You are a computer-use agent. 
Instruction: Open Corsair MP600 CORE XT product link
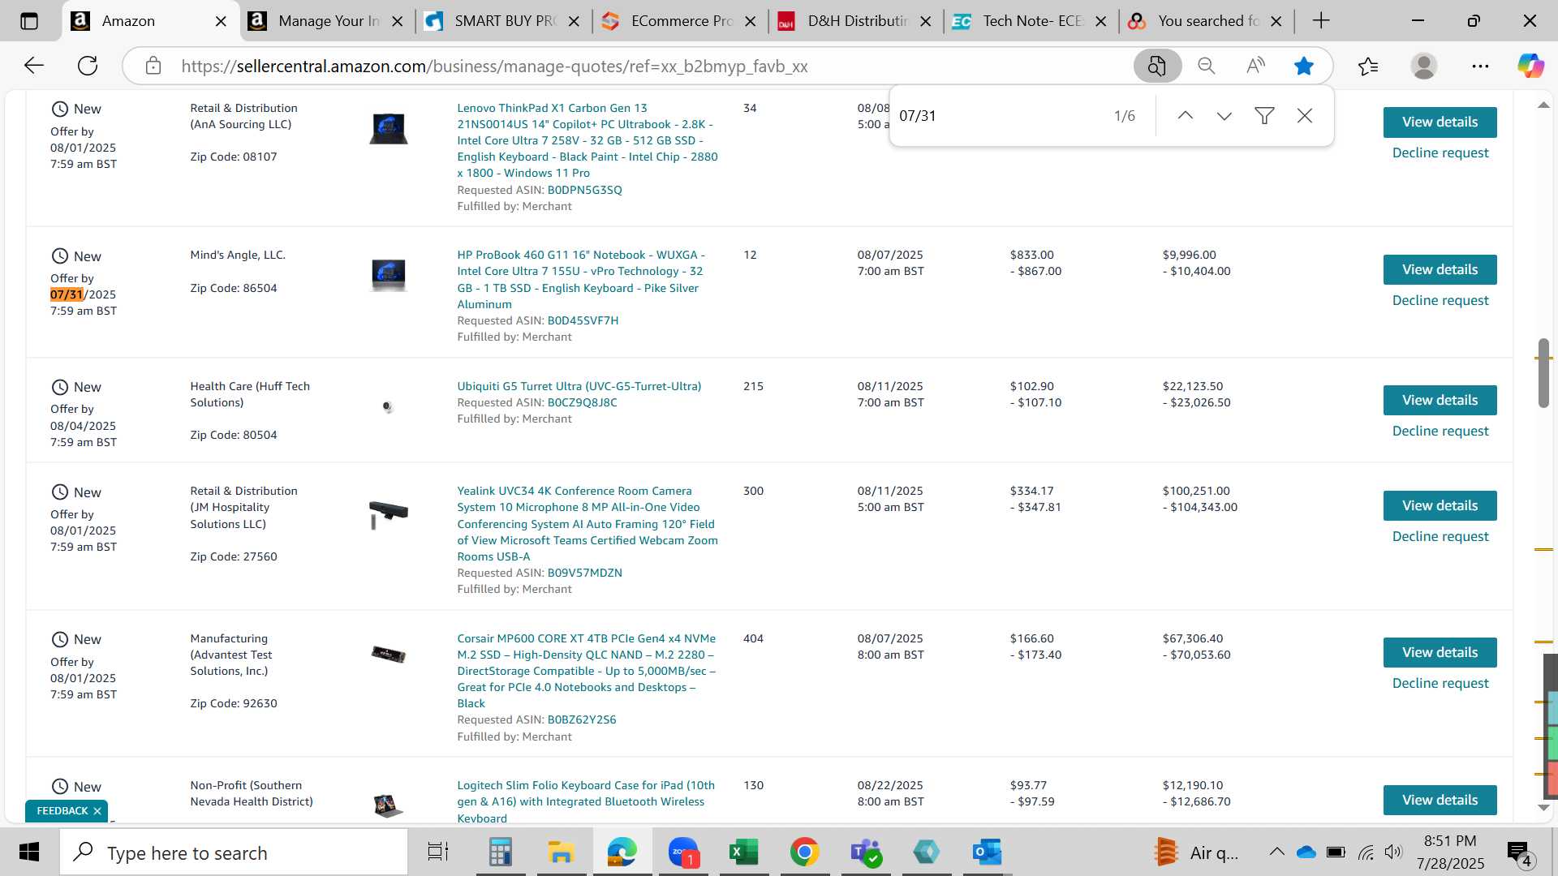click(587, 671)
